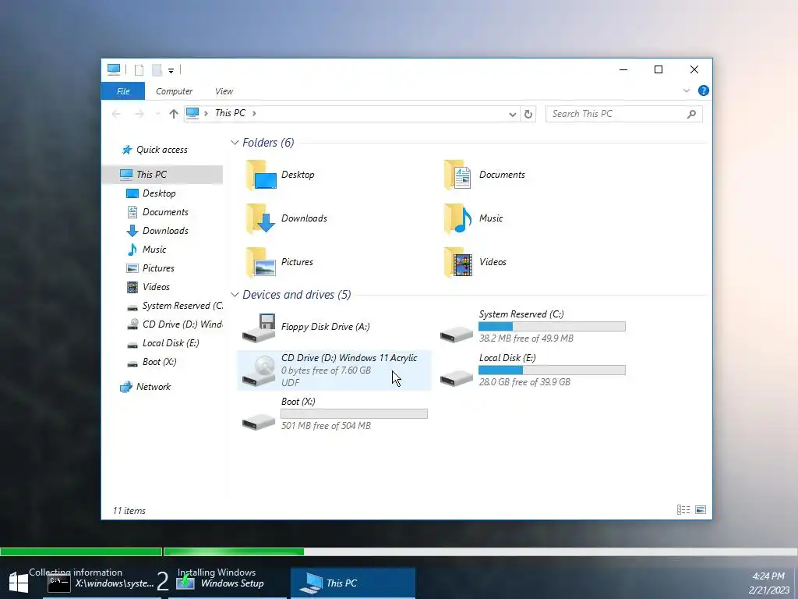Open the Start button on taskbar

tap(19, 583)
